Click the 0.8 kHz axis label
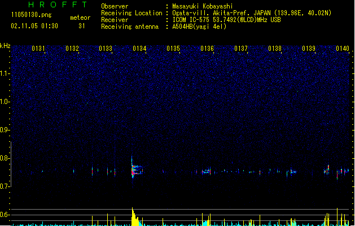 (5, 158)
